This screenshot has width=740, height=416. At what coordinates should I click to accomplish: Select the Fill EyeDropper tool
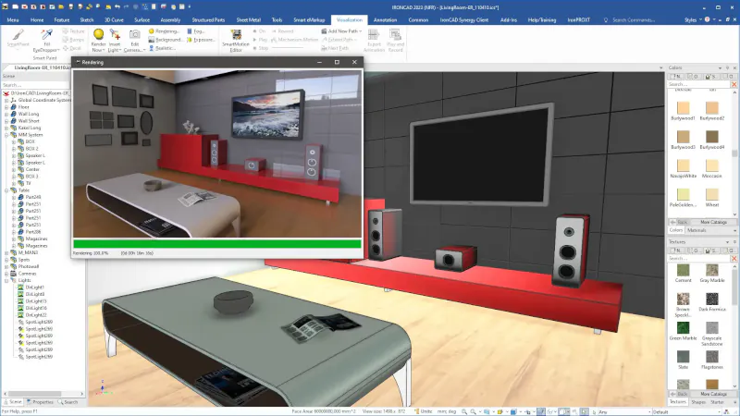(46, 37)
